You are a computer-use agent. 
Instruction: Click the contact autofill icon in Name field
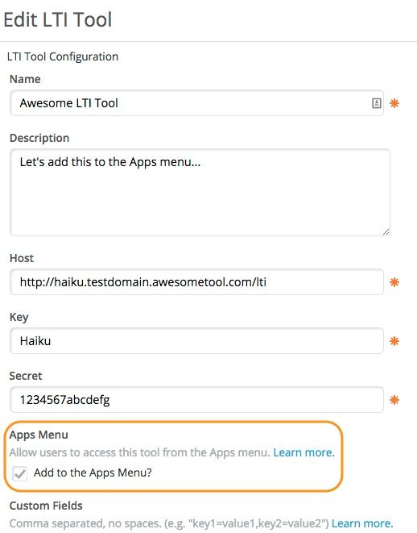[x=376, y=103]
